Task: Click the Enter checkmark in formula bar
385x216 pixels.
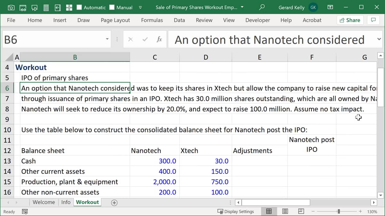Action: point(145,39)
